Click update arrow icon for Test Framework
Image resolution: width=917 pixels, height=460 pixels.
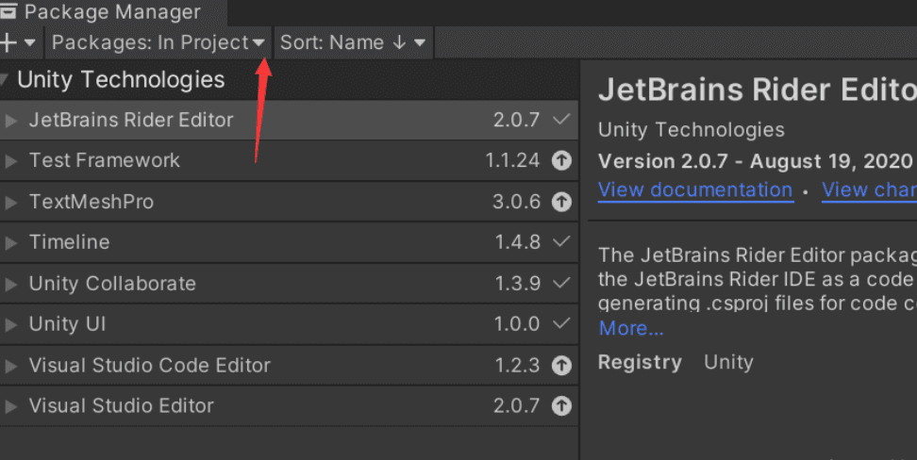[x=561, y=161]
